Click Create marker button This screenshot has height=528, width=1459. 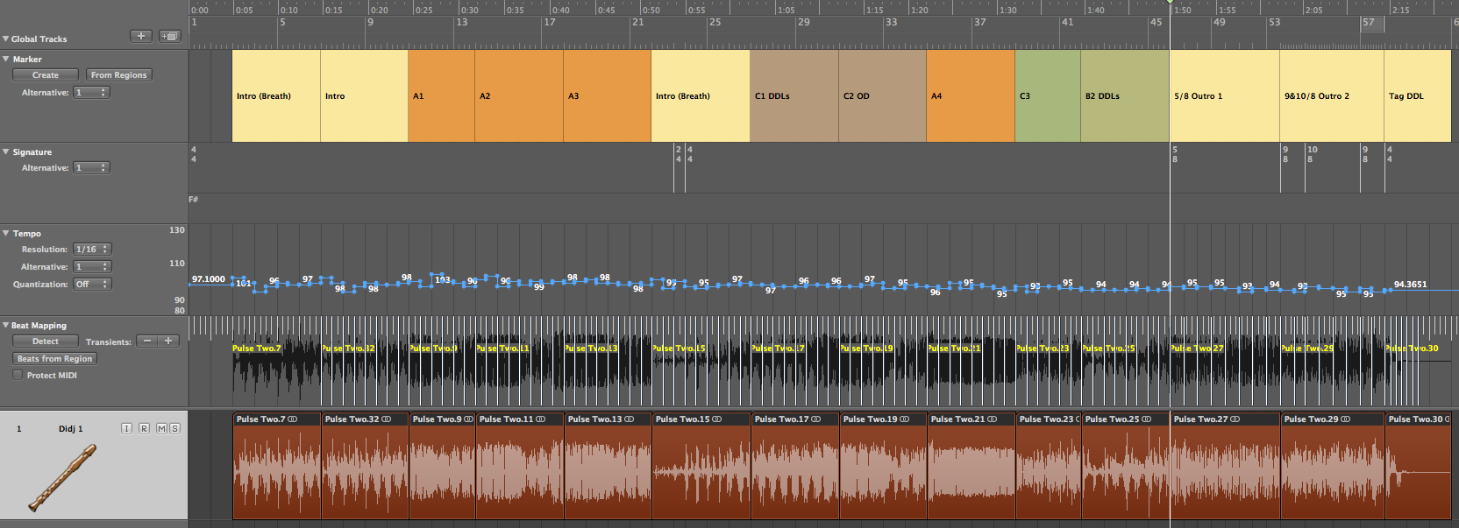(46, 75)
